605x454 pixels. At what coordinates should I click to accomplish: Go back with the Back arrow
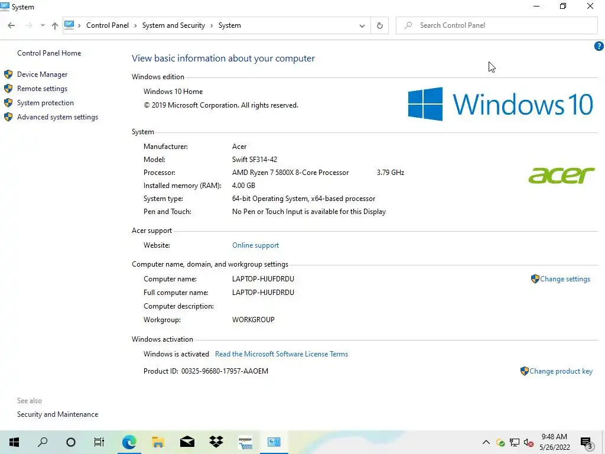[x=11, y=25]
